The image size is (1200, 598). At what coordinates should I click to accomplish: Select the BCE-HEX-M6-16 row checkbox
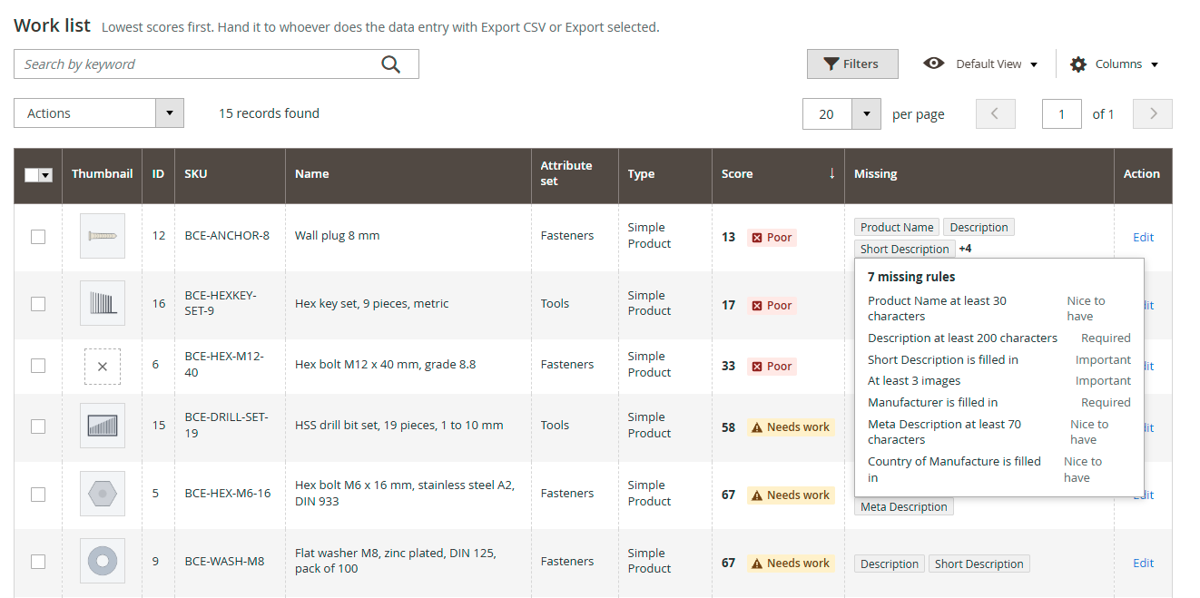[38, 494]
